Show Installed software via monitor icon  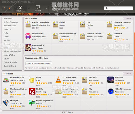point(38,7)
